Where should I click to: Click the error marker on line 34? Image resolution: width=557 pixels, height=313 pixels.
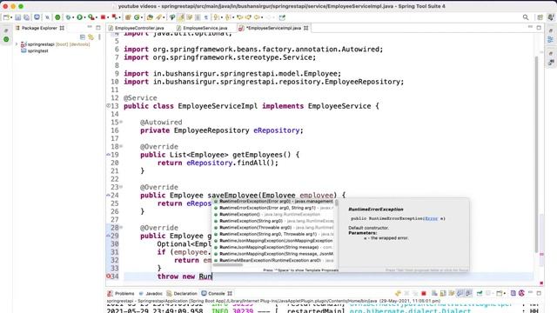pos(108,276)
